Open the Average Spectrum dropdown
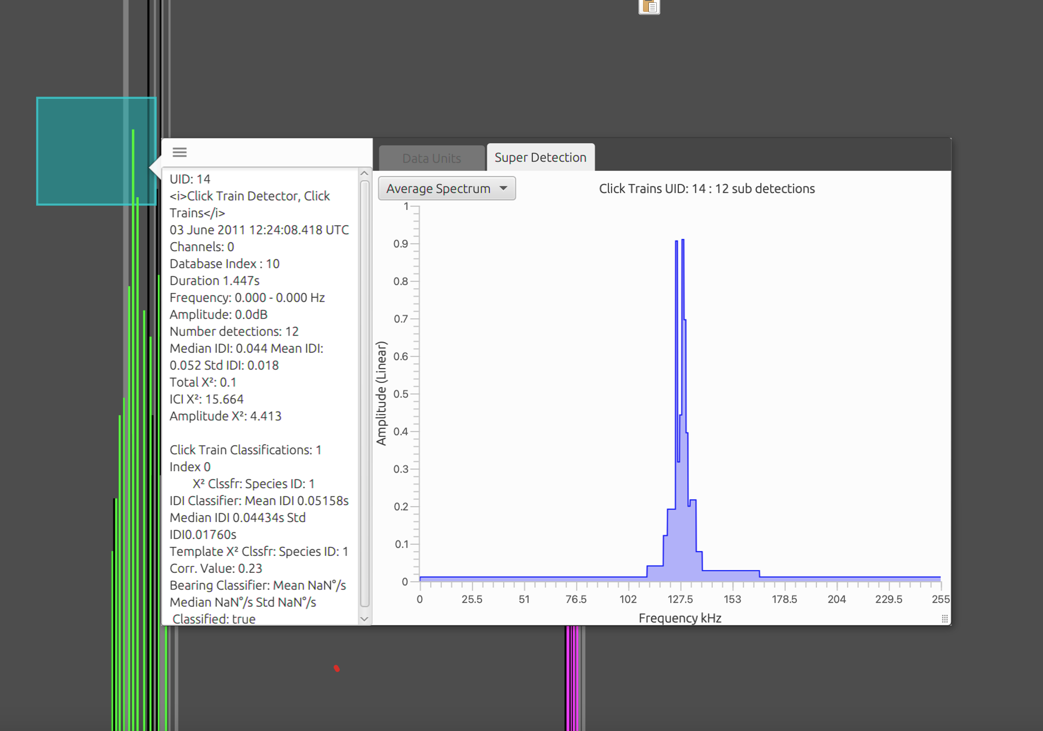This screenshot has width=1043, height=731. click(447, 189)
